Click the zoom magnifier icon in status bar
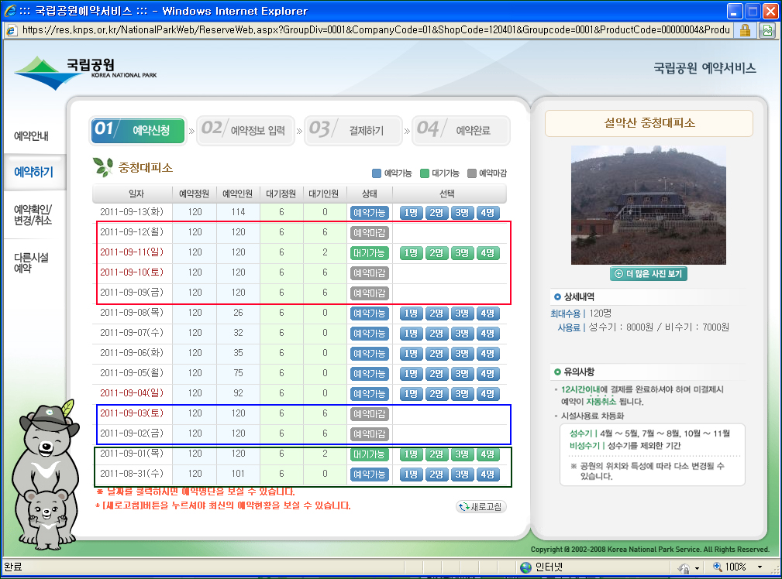Image resolution: width=782 pixels, height=579 pixels. [x=718, y=567]
